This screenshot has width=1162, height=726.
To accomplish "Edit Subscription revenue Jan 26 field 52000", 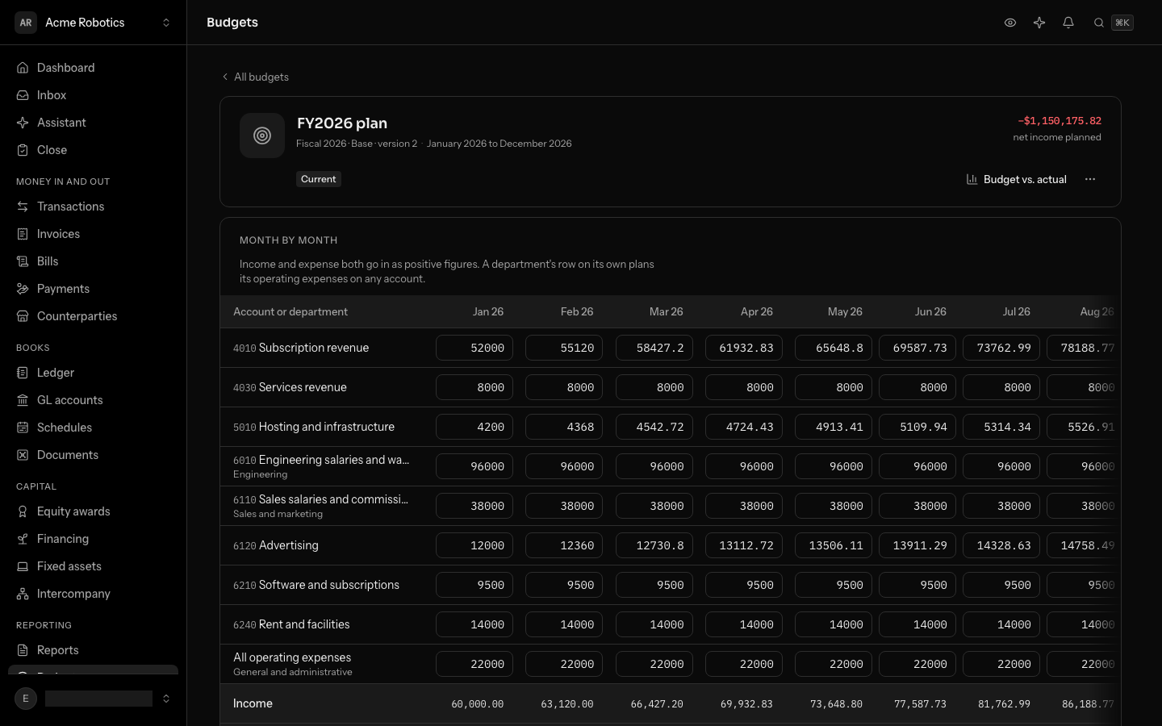I will click(474, 348).
